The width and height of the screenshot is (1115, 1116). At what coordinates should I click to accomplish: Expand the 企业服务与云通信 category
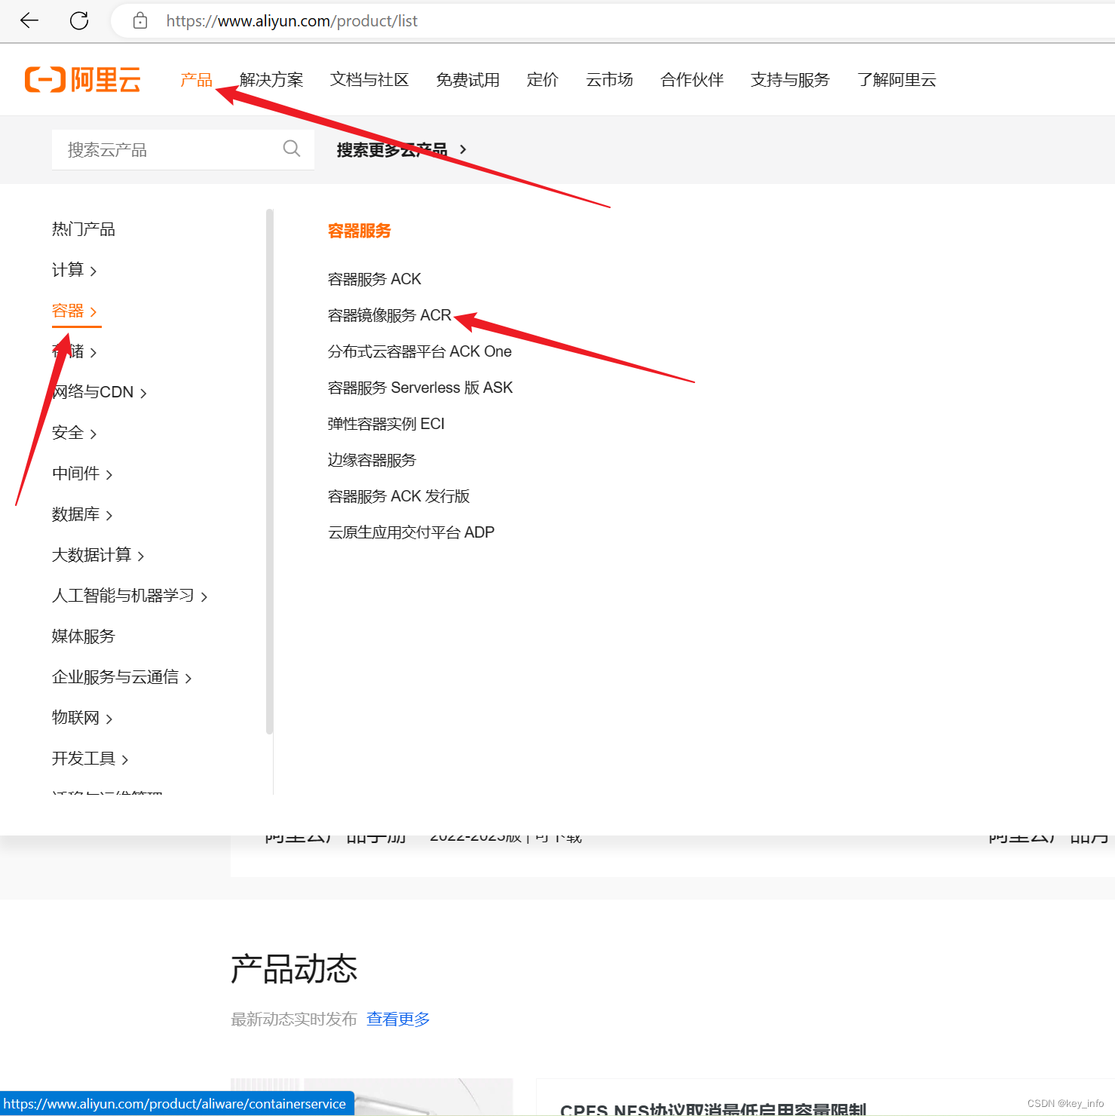tap(122, 677)
